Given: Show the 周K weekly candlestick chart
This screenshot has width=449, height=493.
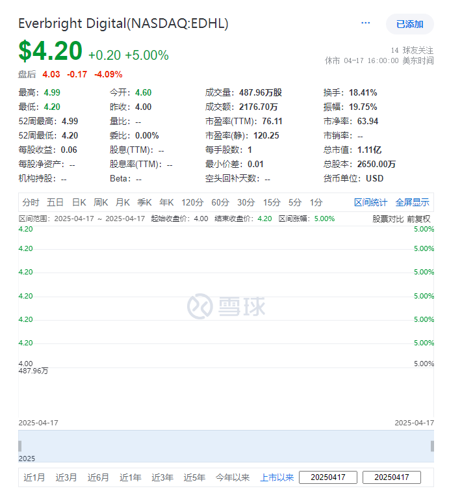Looking at the screenshot, I should click(101, 202).
